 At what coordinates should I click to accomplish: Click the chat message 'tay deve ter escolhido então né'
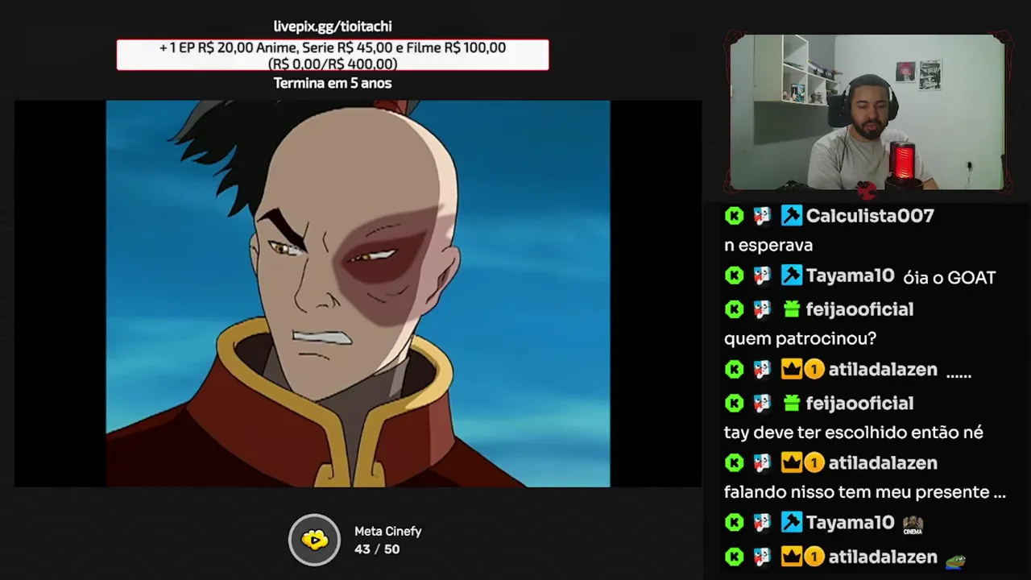854,433
